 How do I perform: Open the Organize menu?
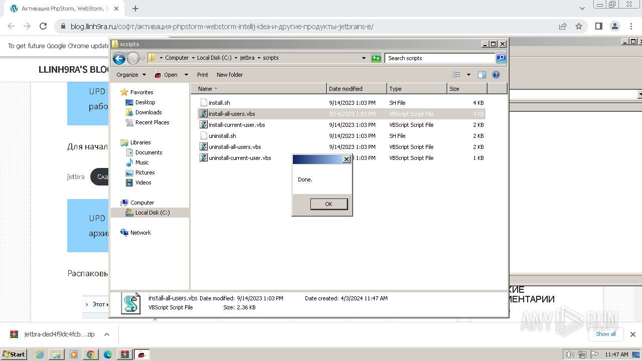point(131,75)
